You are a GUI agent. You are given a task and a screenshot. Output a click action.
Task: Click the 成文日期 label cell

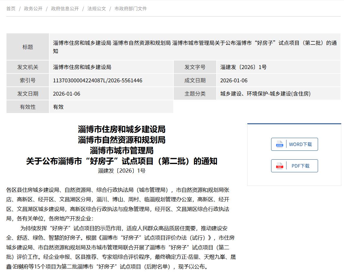[195, 81]
